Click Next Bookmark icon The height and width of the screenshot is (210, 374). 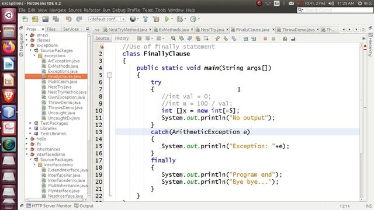tap(226, 38)
